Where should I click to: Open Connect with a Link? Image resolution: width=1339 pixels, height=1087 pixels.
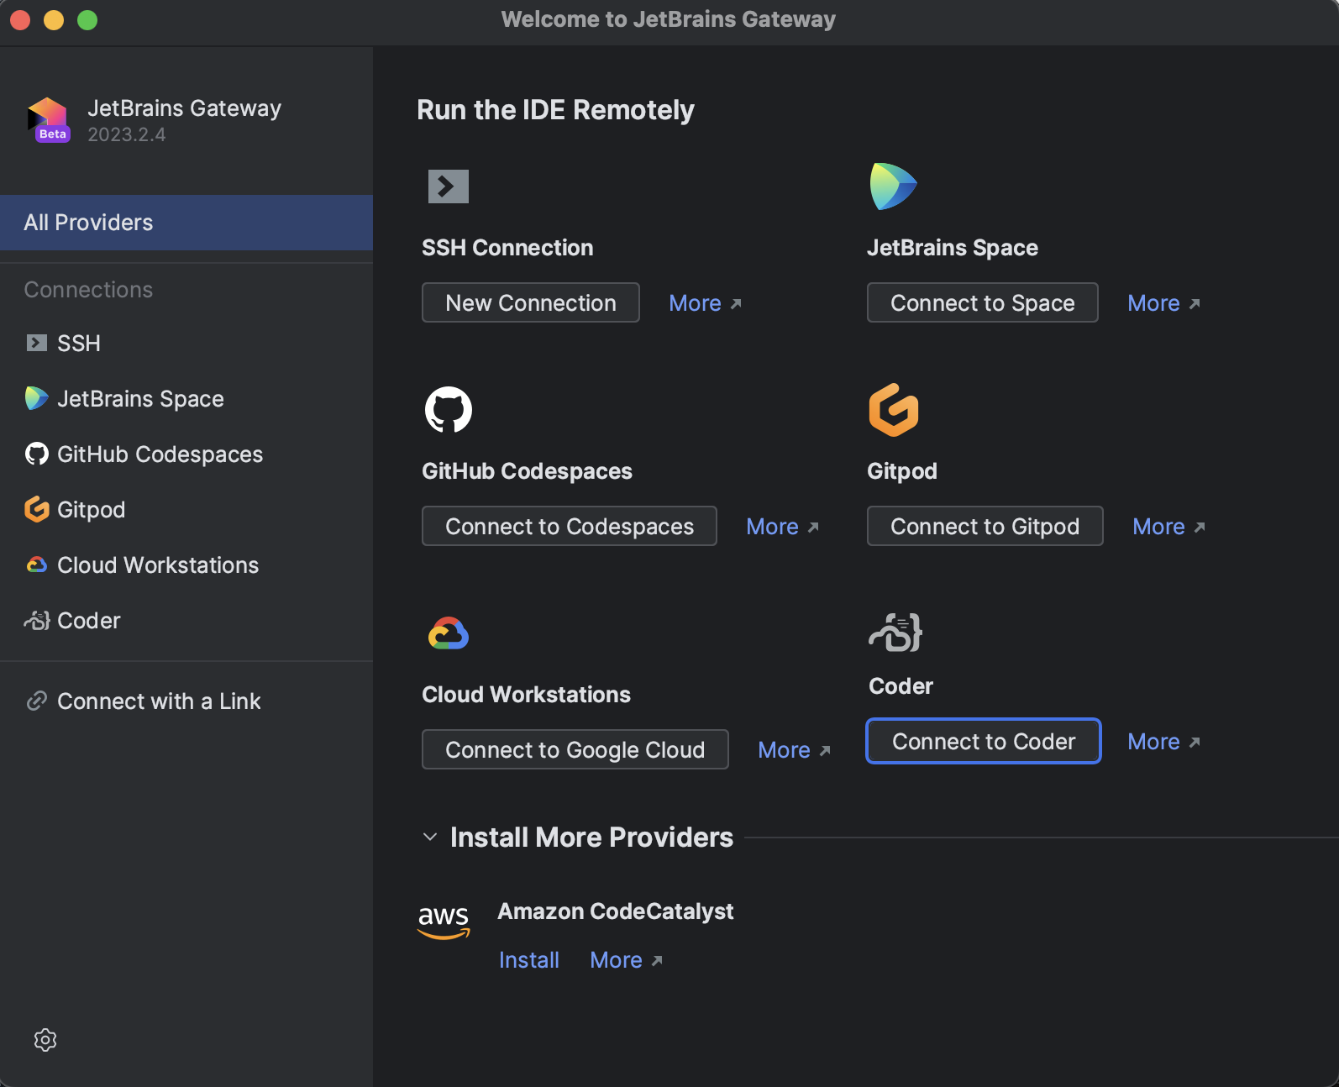click(x=158, y=701)
